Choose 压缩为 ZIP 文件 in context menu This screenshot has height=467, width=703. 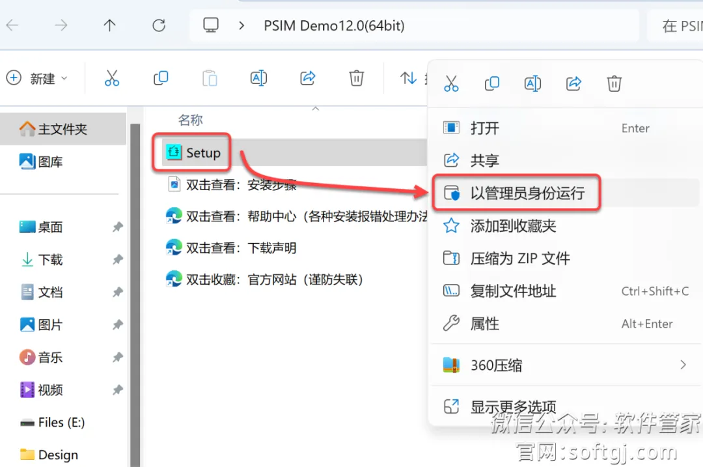coord(566,259)
